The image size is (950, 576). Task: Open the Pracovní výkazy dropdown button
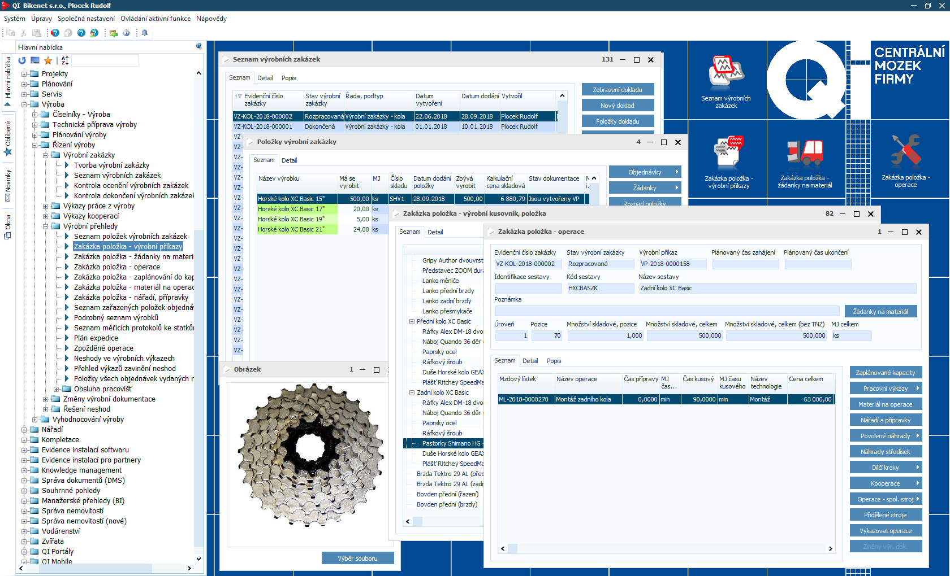[886, 389]
